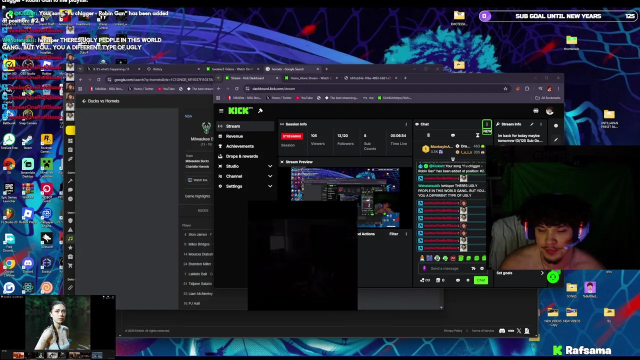The image size is (640, 360).
Task: Open Terms of Service footer link
Action: (x=483, y=330)
